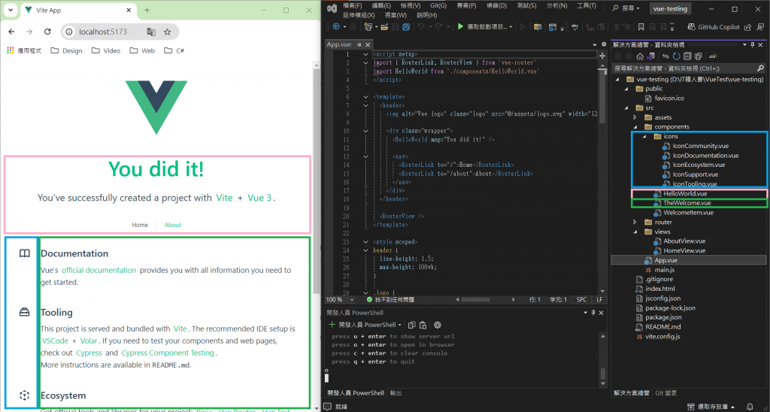The height and width of the screenshot is (412, 770).
Task: Open the Vite link in heading paragraph
Action: [224, 198]
